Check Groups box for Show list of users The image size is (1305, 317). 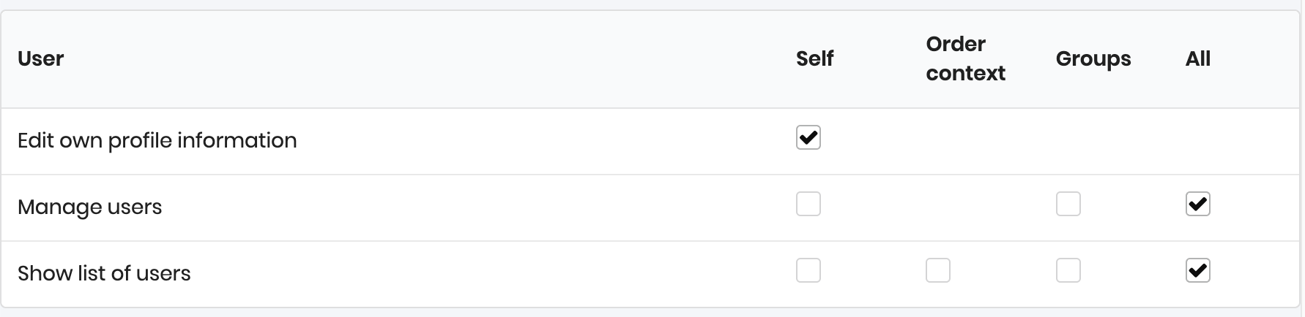[1068, 271]
